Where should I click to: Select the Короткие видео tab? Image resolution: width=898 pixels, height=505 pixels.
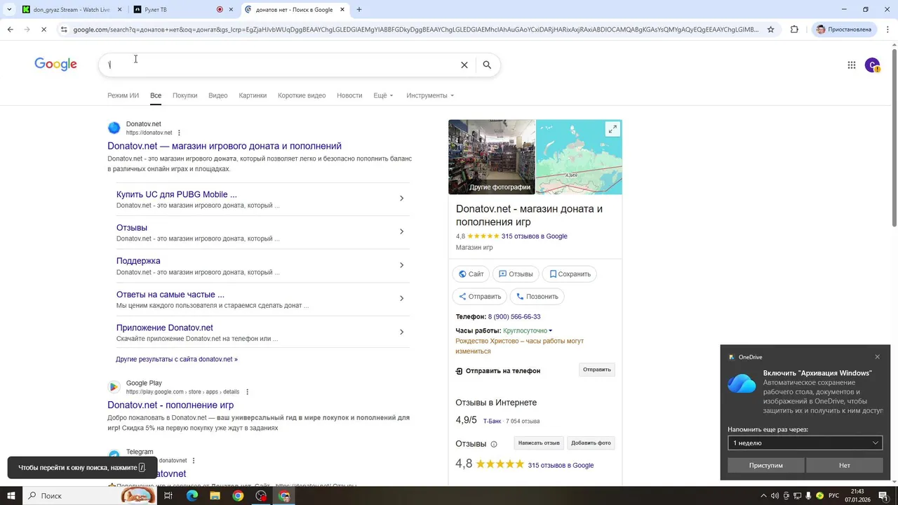tap(302, 95)
